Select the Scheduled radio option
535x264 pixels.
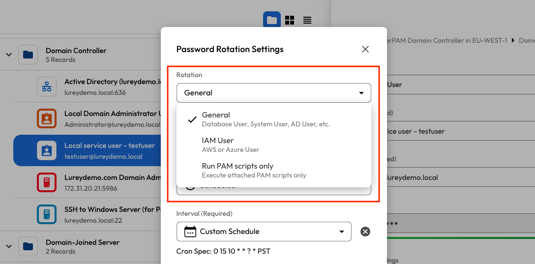point(190,187)
